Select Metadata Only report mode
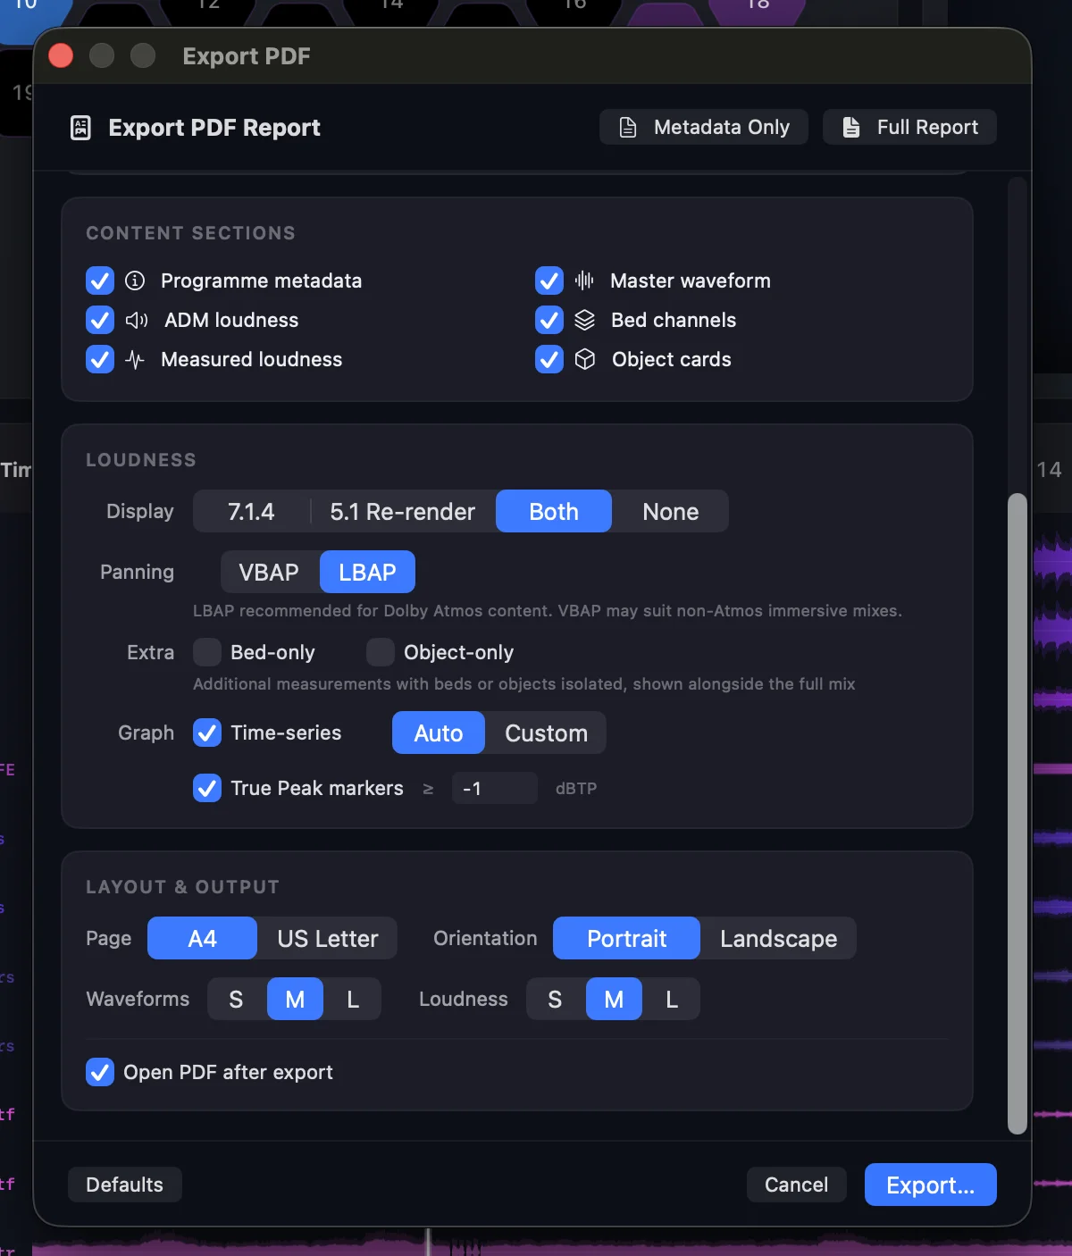Screen dimensions: 1072x1256 click(703, 127)
